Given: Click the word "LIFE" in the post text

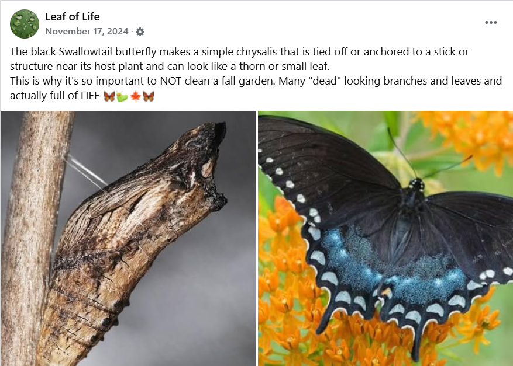Looking at the screenshot, I should click(90, 96).
